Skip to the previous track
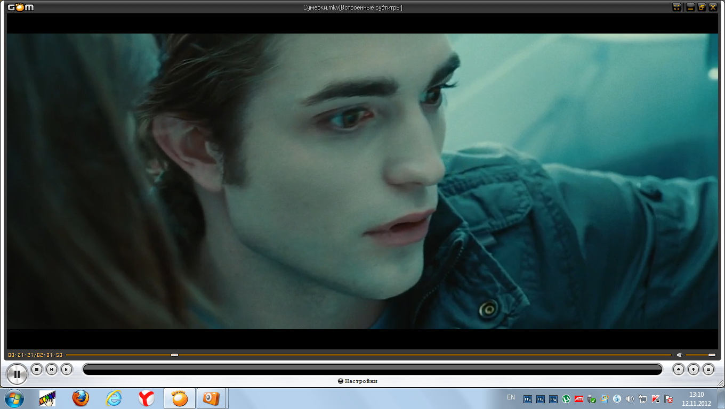The height and width of the screenshot is (409, 725). coord(52,369)
